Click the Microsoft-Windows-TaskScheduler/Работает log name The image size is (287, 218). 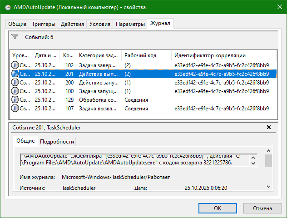click(x=116, y=177)
